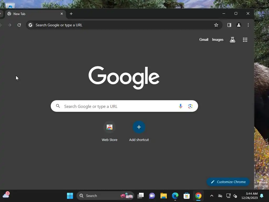Select the New Tab tab
The image size is (269, 202).
(35, 14)
